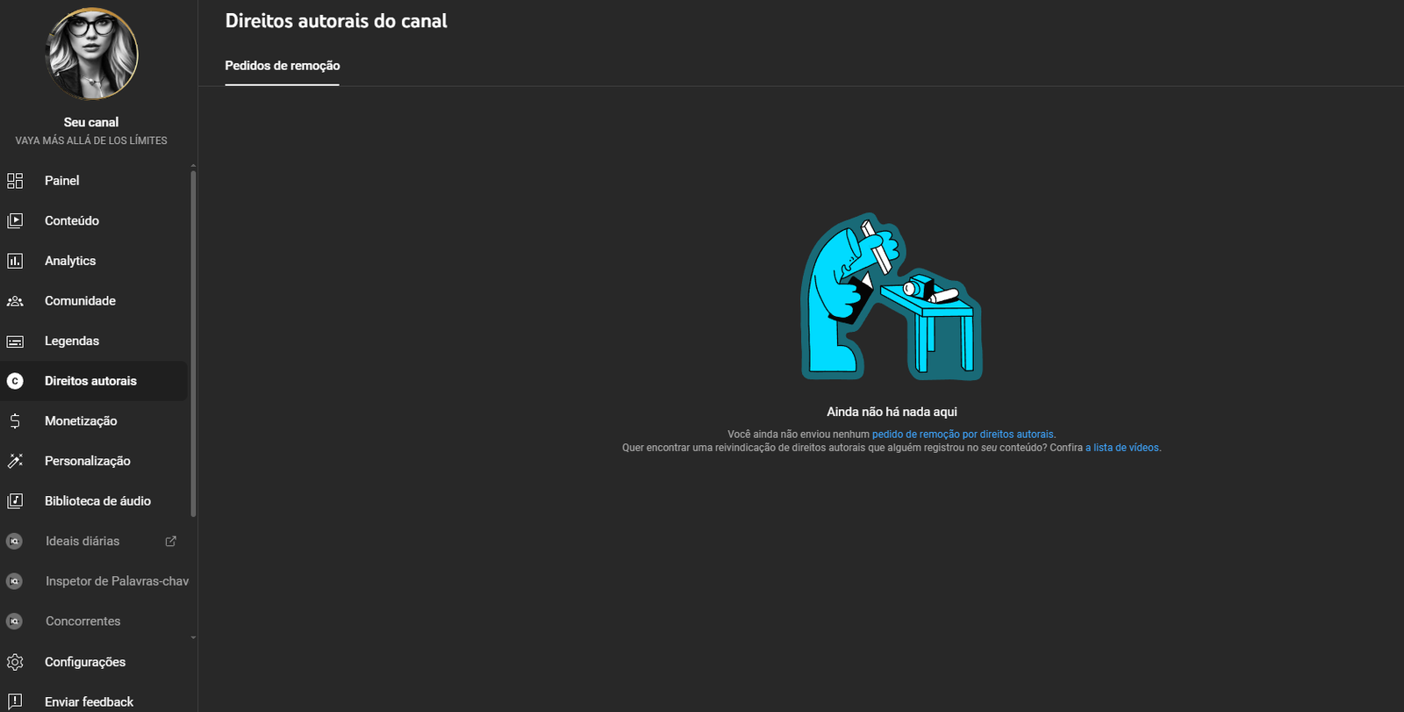Click the Comunidade people icon
Screen dimensions: 1404x712
[15, 301]
